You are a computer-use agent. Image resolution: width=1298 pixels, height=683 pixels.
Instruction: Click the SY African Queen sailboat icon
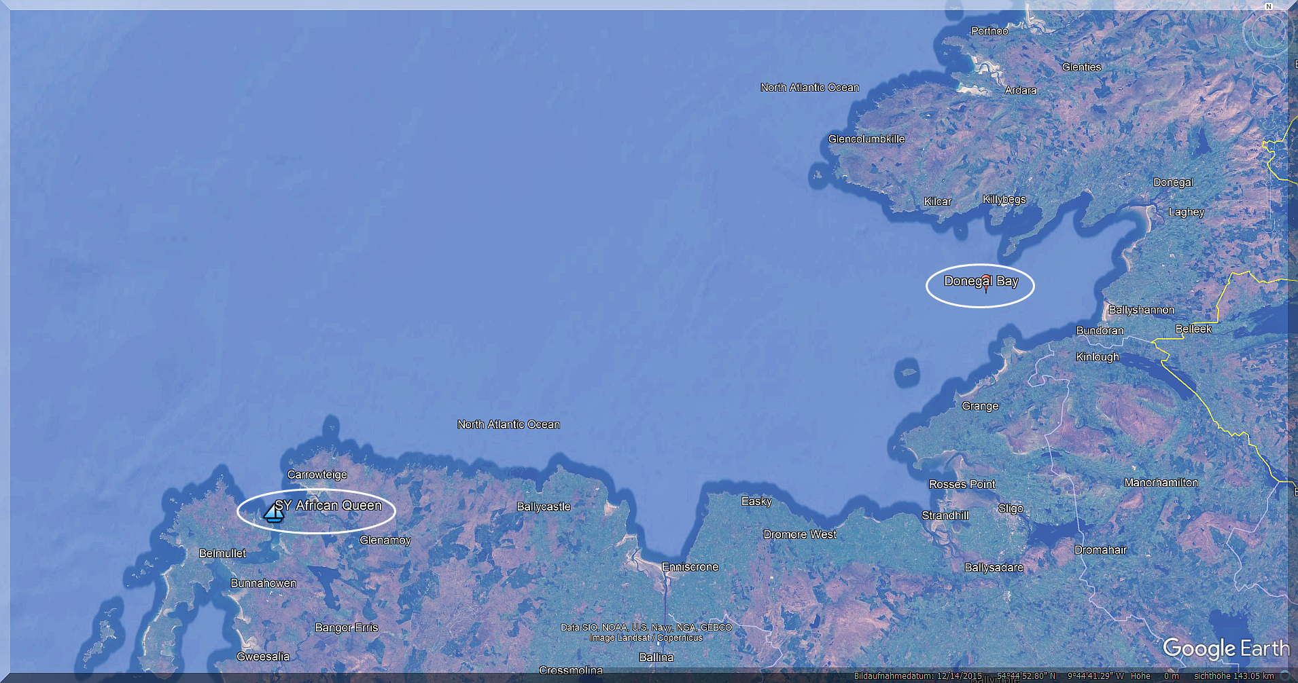pyautogui.click(x=273, y=513)
